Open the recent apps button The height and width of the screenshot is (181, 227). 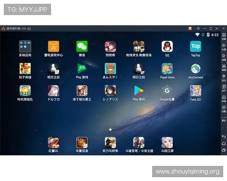pyautogui.click(x=224, y=150)
